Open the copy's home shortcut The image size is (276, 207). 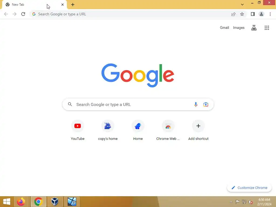[x=108, y=130]
